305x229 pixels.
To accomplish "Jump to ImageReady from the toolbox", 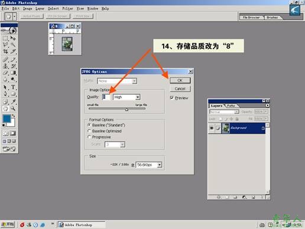I will click(x=9, y=149).
